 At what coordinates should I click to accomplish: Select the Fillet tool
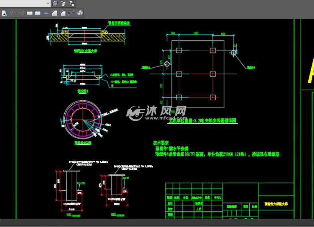(63, 13)
